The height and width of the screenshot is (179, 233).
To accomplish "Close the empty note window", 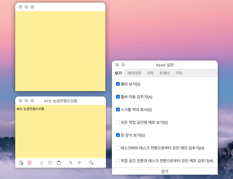I will pos(21,7).
